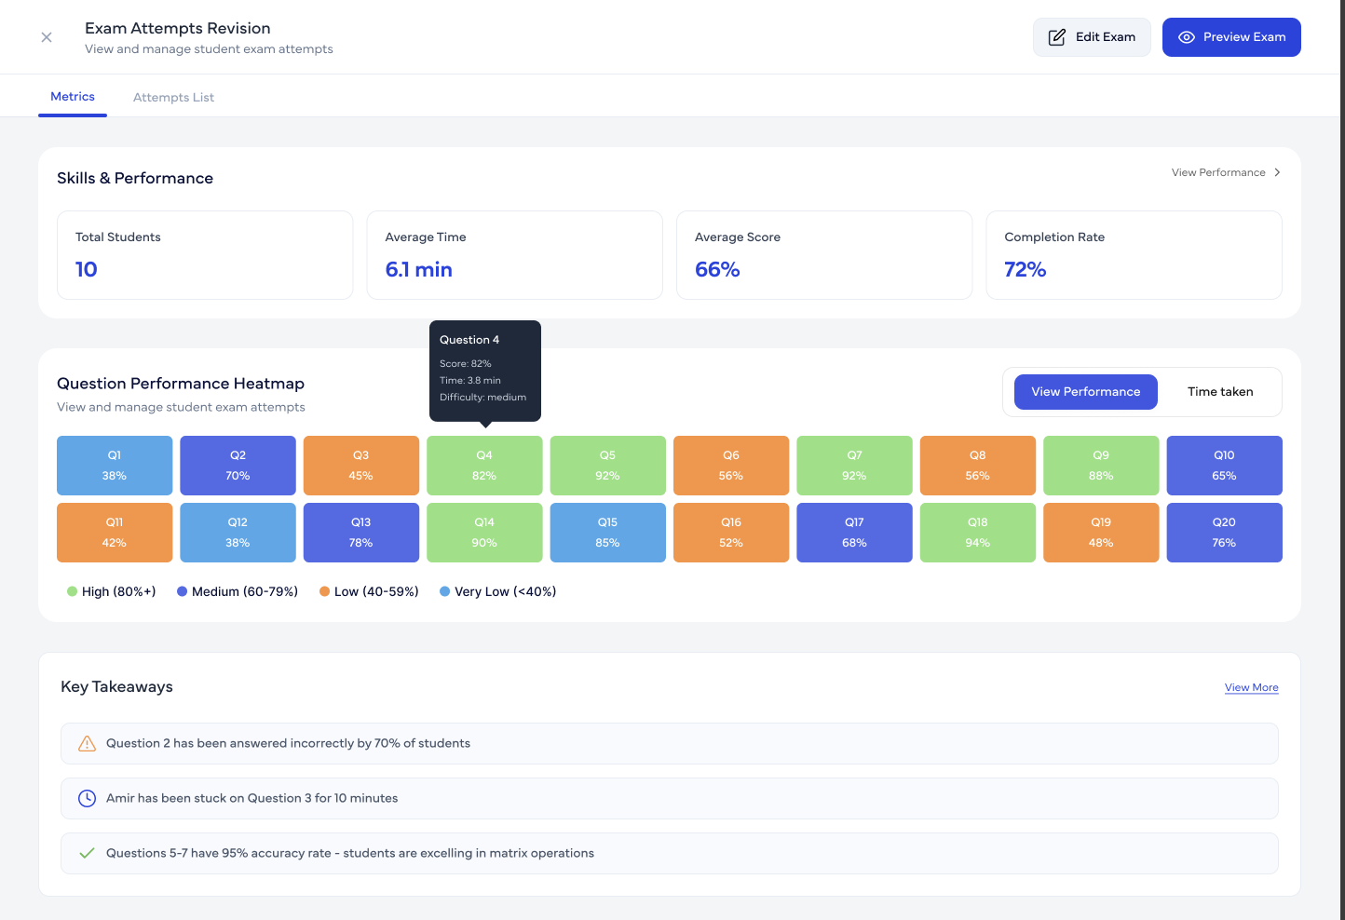Viewport: 1345px width, 920px height.
Task: Click the Total Students card
Action: 205,255
